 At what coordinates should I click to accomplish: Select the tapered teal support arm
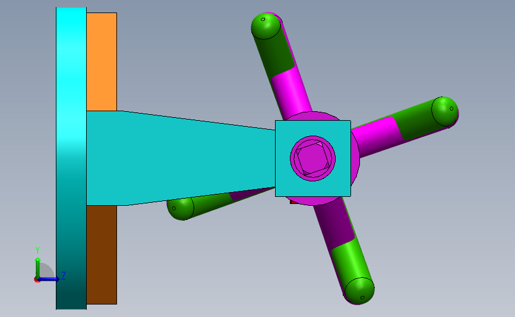click(x=181, y=158)
